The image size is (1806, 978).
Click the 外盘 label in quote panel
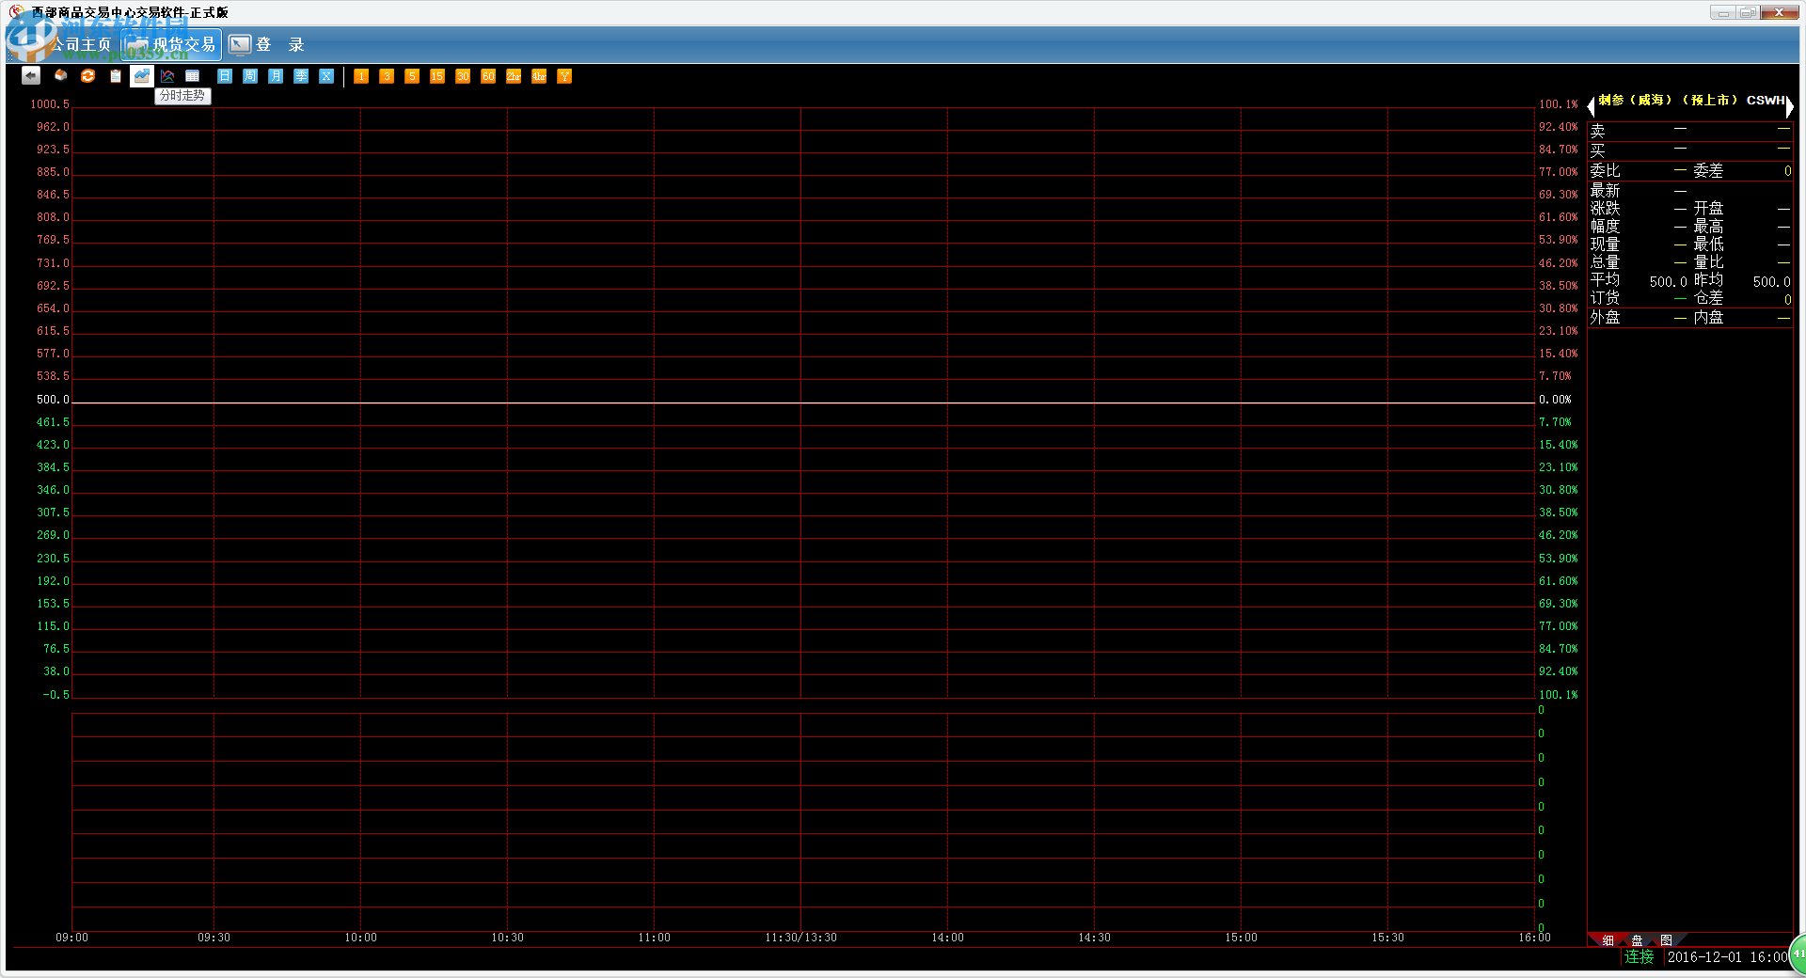[1605, 318]
